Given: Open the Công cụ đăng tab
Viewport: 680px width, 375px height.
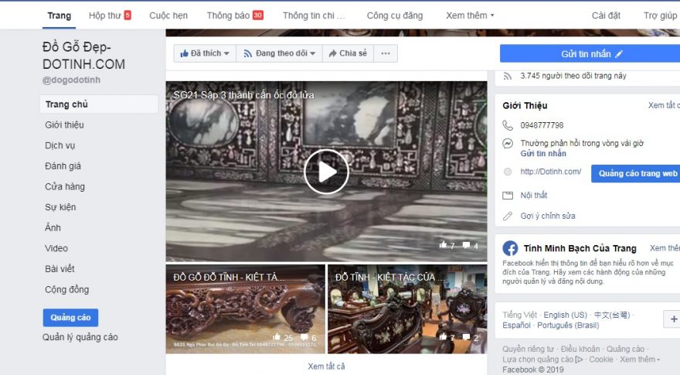Looking at the screenshot, I should coord(395,15).
